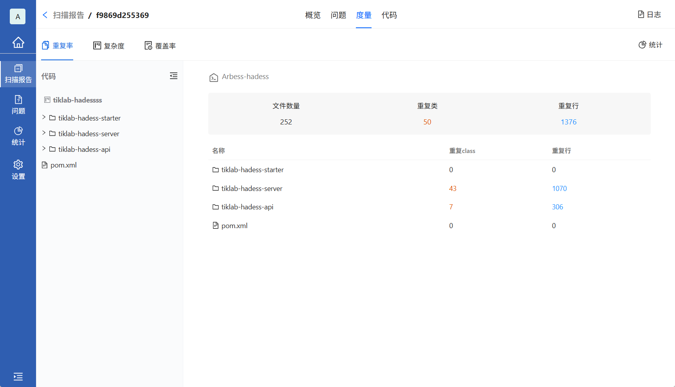Image resolution: width=675 pixels, height=387 pixels.
Task: Expand tiklab-hadess-server tree node
Action: click(44, 133)
